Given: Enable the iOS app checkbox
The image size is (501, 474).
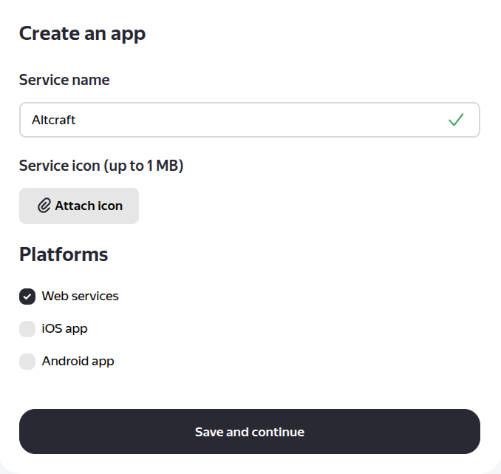Looking at the screenshot, I should coord(27,329).
